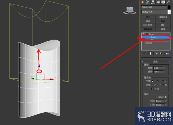Click the object color swatch beside Cylinder001
Screen dimensions: 173x125
pos(169,7)
